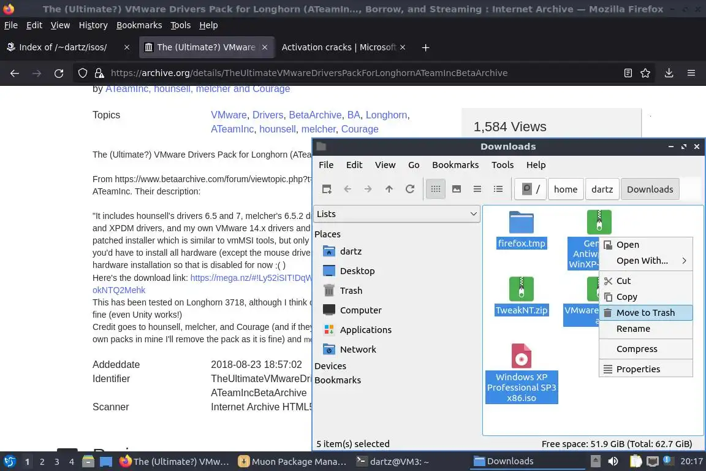Open the file manager Go menu
The height and width of the screenshot is (471, 706).
click(x=414, y=165)
